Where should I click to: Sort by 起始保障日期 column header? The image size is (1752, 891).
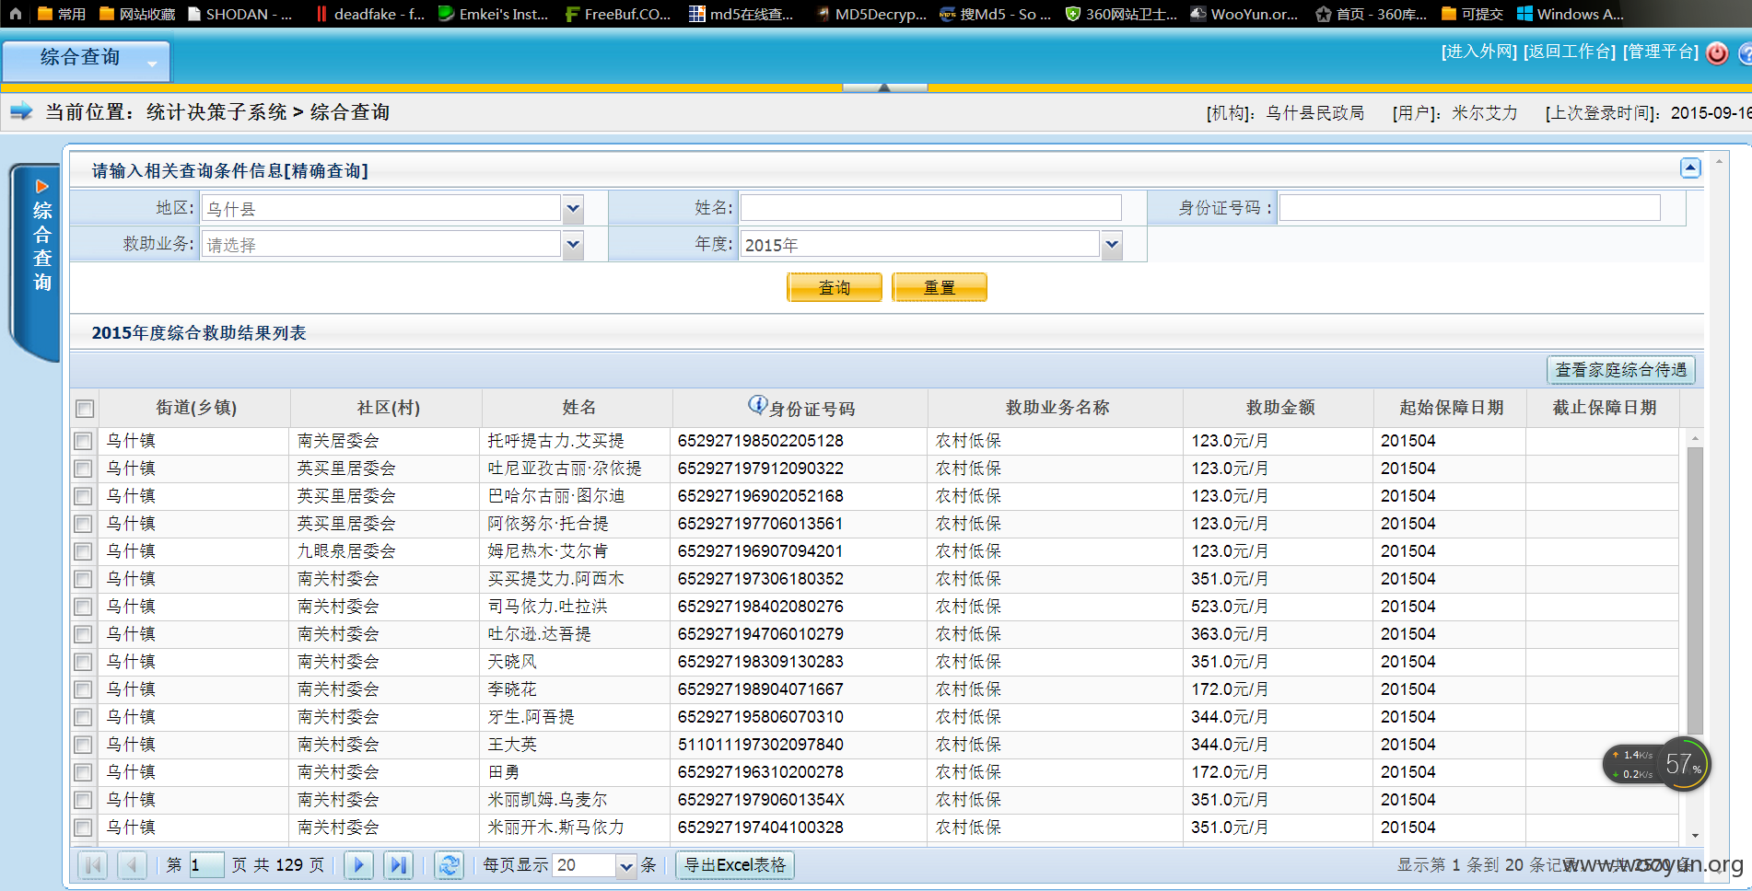(1451, 407)
